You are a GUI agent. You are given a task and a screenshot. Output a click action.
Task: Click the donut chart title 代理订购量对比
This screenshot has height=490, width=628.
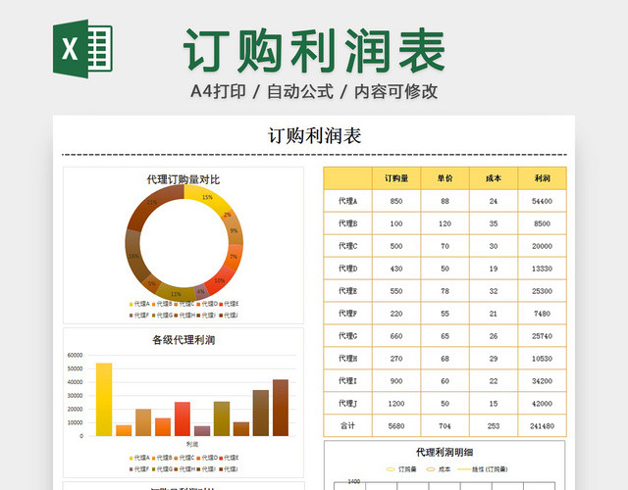click(183, 179)
